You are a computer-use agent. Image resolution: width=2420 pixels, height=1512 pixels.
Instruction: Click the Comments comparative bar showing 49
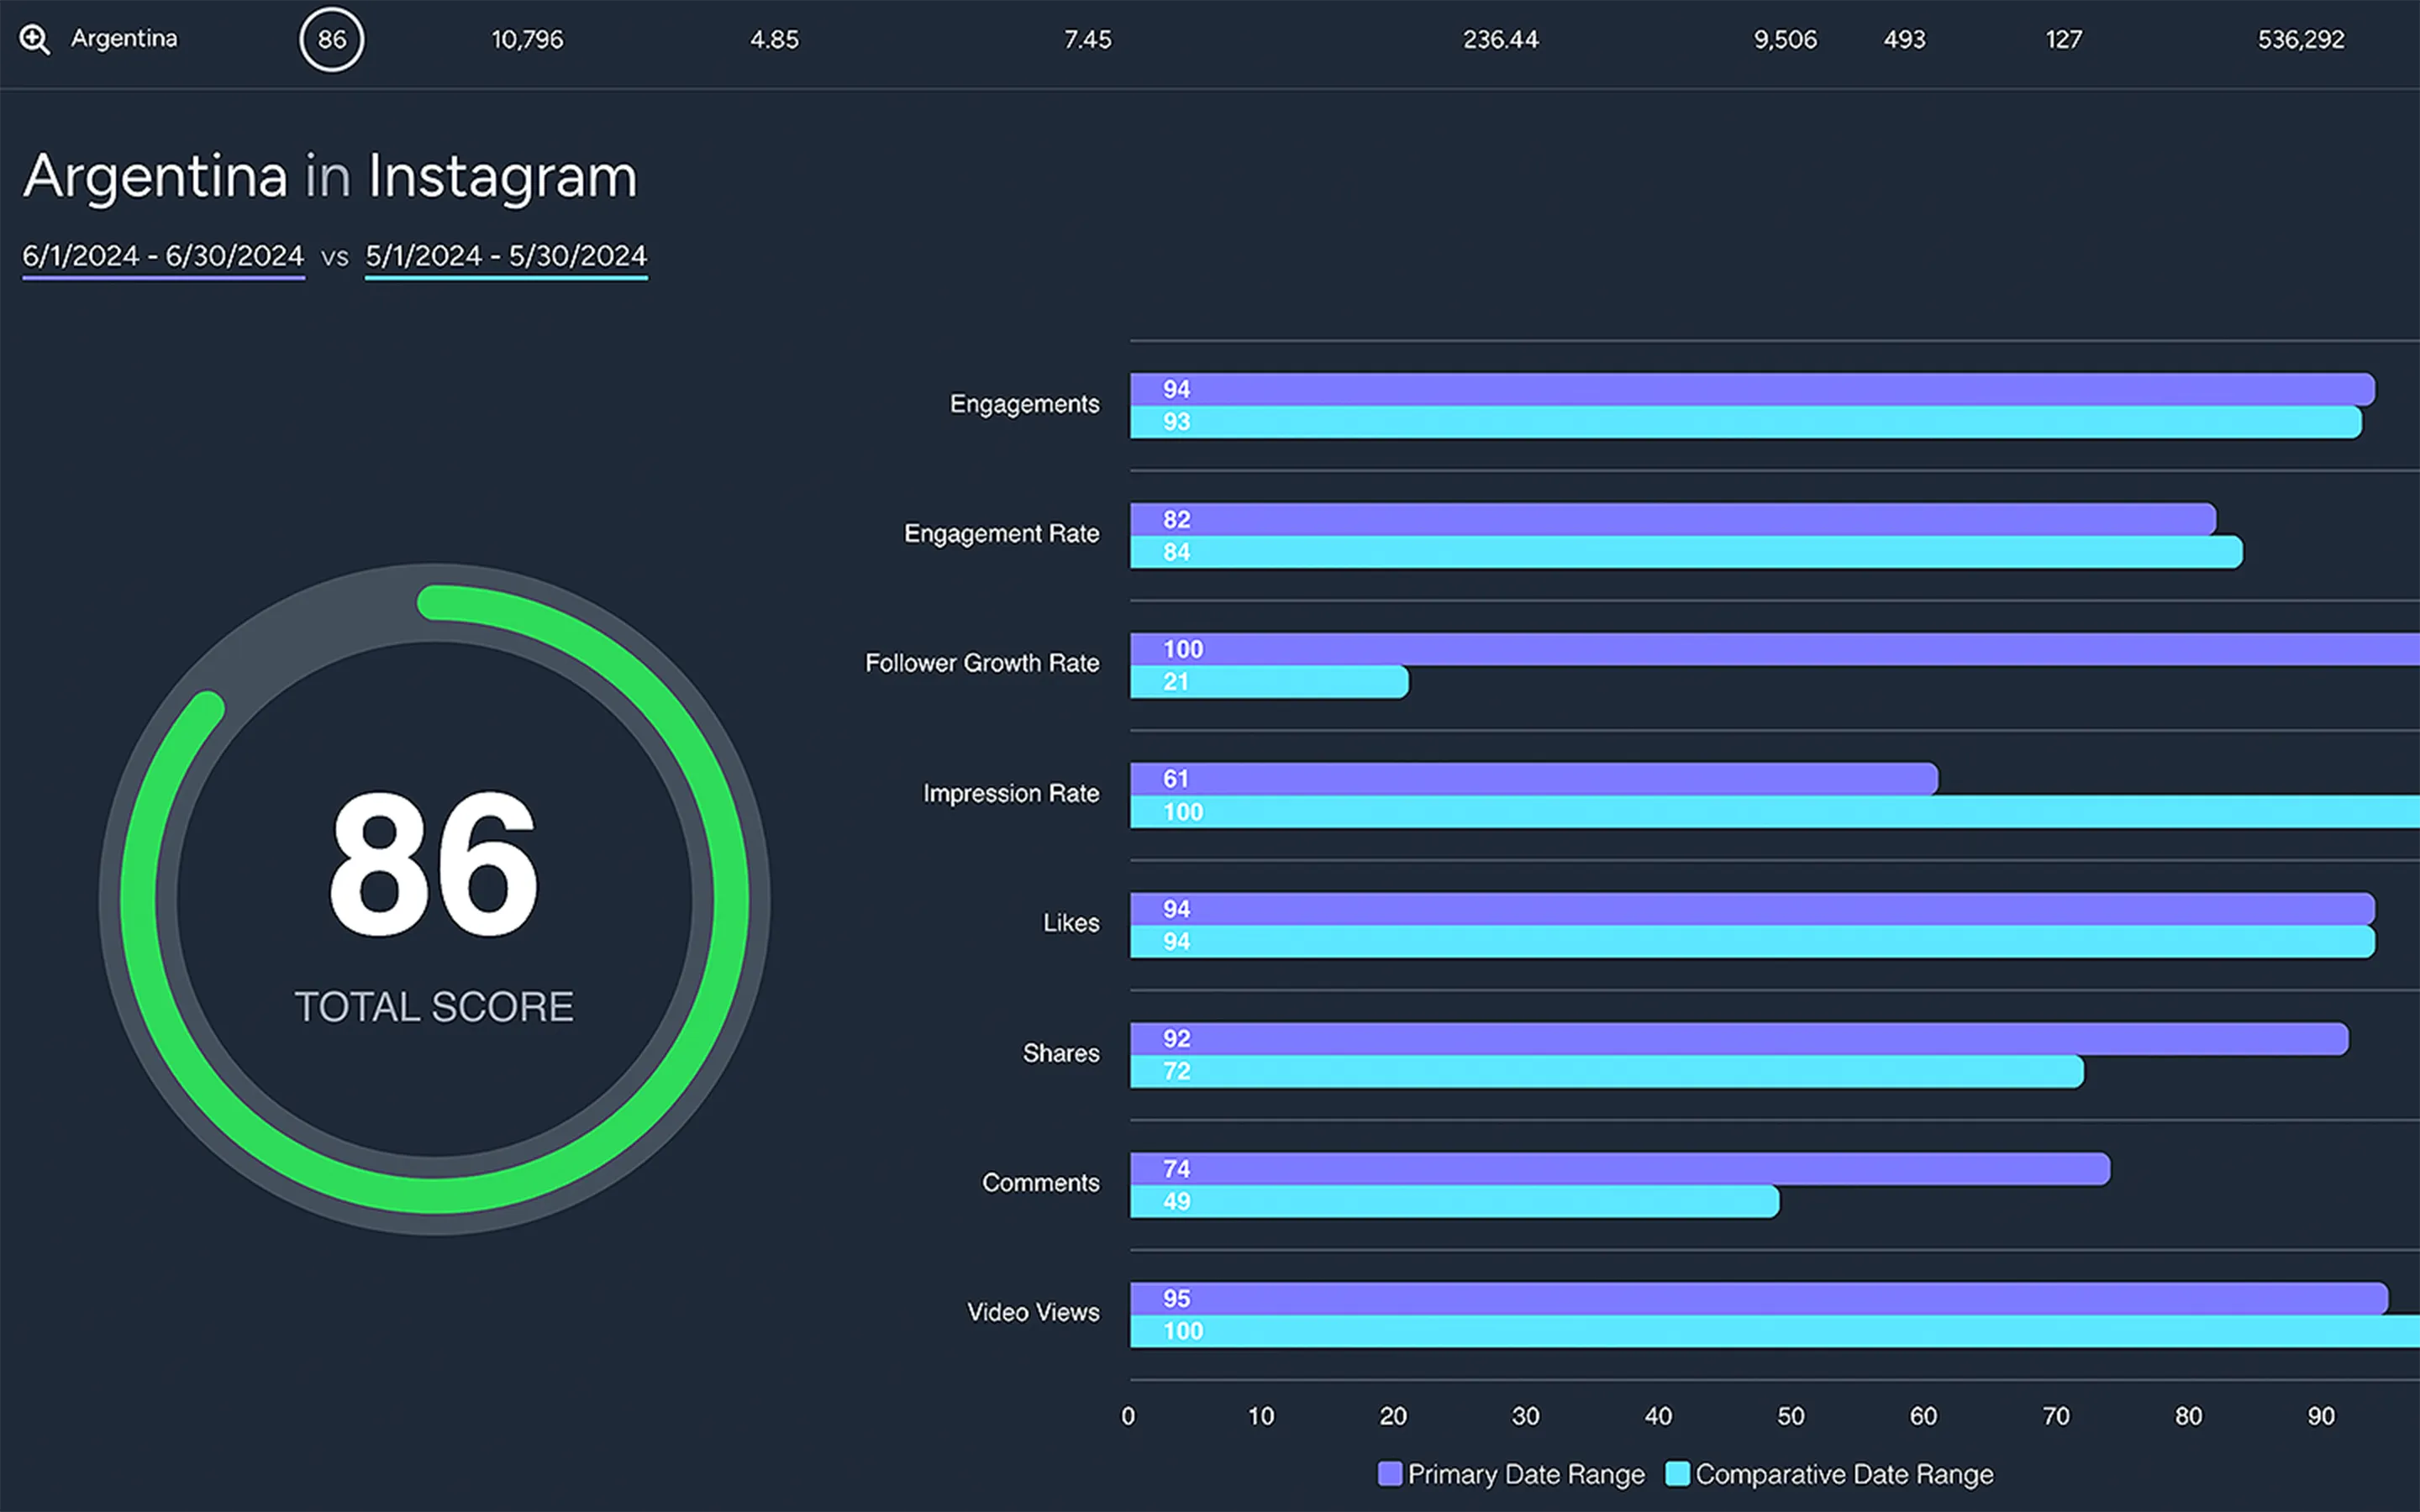tap(1455, 1202)
